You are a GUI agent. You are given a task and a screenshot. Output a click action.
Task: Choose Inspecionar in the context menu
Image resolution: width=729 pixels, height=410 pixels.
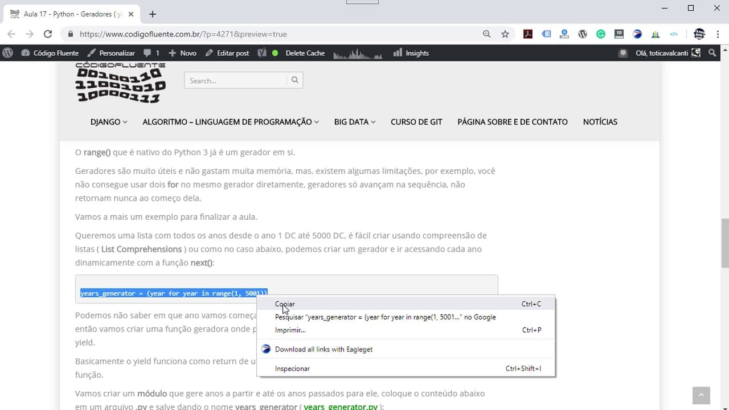(406, 368)
